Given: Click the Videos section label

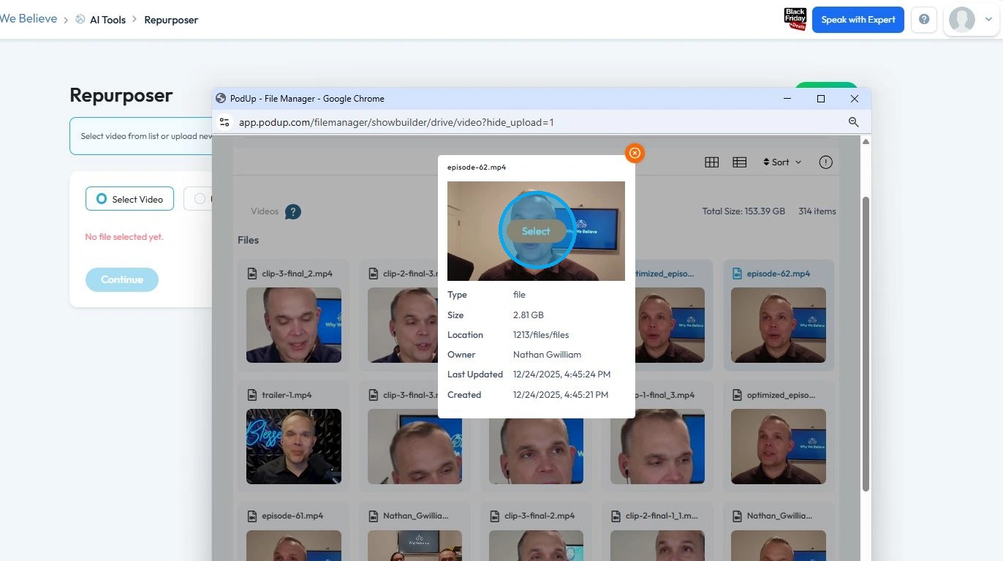Looking at the screenshot, I should 265,211.
